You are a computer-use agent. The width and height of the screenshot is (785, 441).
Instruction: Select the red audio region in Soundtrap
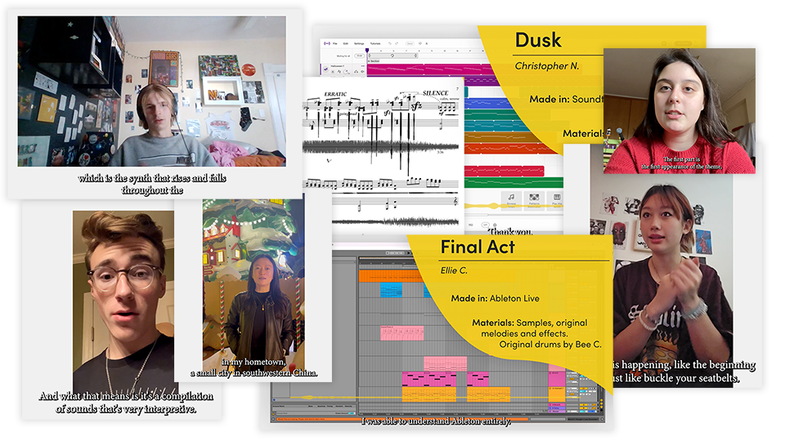(504, 171)
